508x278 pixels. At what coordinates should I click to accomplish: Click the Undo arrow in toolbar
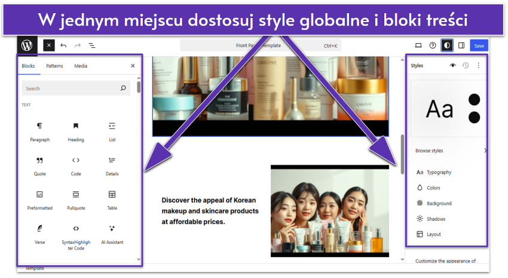[x=63, y=45]
